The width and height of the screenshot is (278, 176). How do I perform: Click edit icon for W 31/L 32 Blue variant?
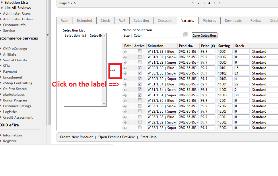(x=125, y=52)
